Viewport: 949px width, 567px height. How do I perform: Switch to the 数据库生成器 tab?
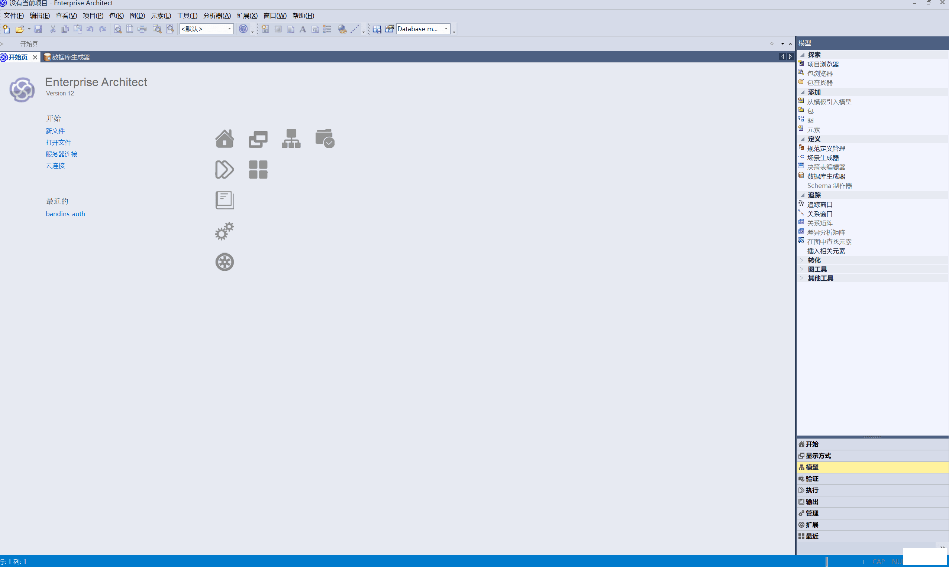(67, 57)
